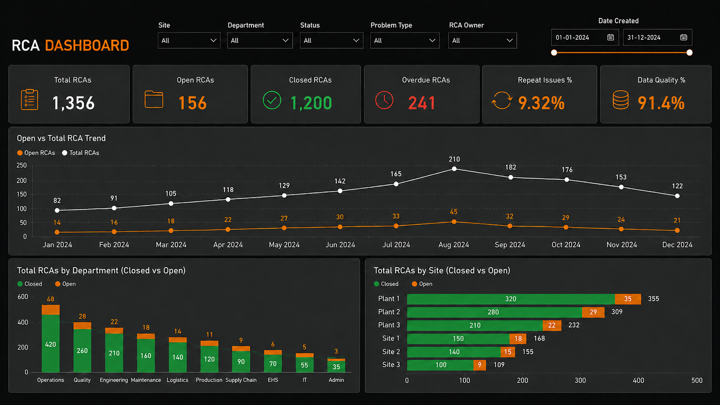Click the Open RCAs folder icon
This screenshot has height=405, width=720.
[154, 99]
